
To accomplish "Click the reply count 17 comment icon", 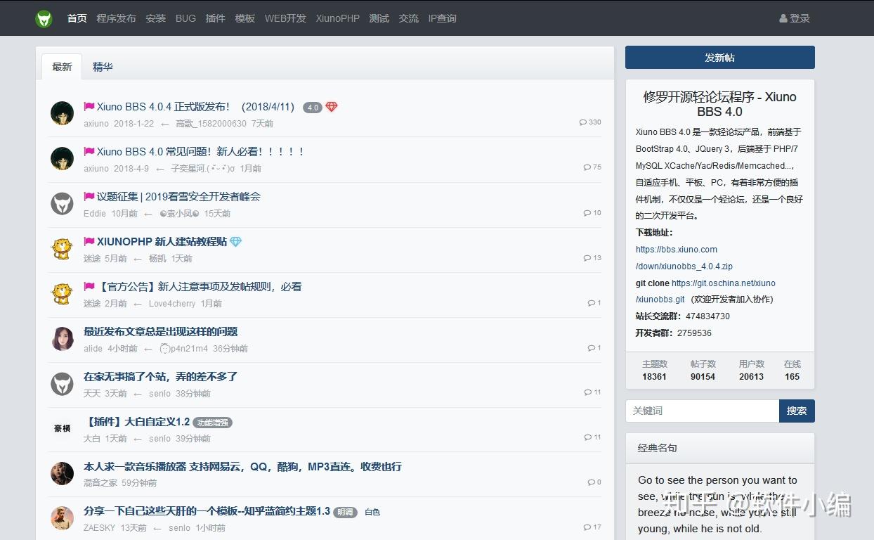I will (x=587, y=527).
